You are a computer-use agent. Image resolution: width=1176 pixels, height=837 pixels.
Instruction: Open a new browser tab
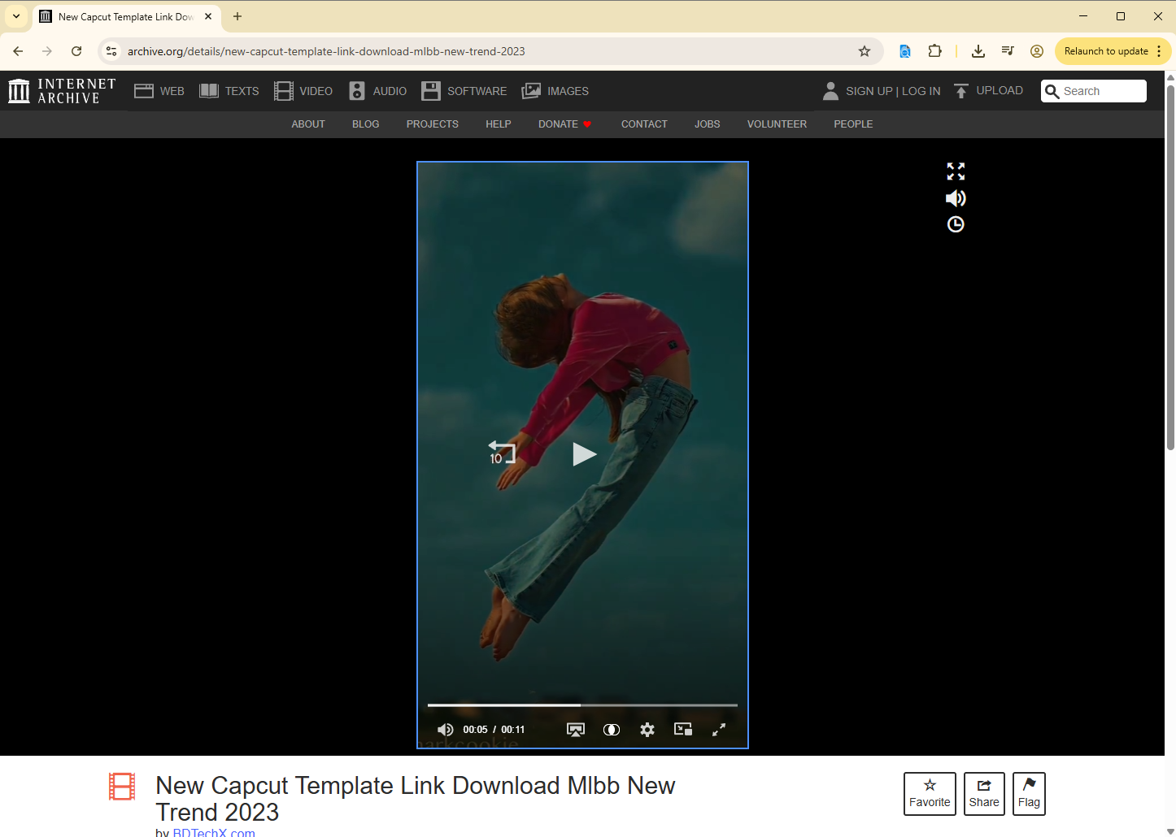click(237, 16)
